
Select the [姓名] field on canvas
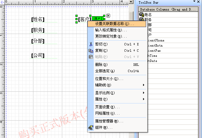coord(38,20)
